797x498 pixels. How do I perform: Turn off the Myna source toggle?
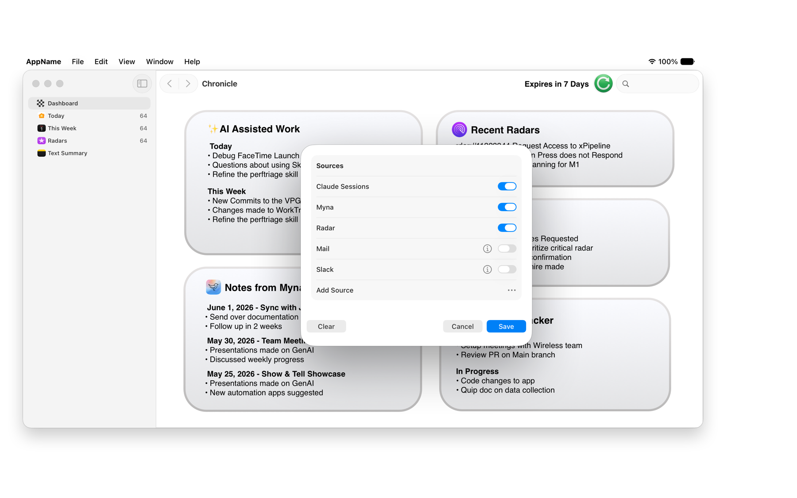tap(507, 207)
